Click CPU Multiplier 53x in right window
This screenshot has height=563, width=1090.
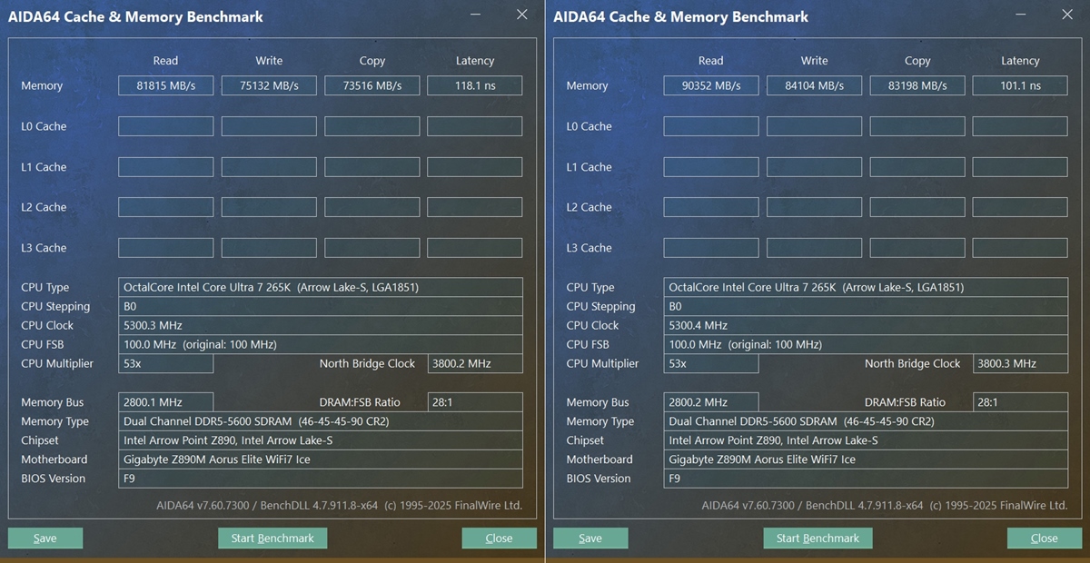[x=711, y=363]
